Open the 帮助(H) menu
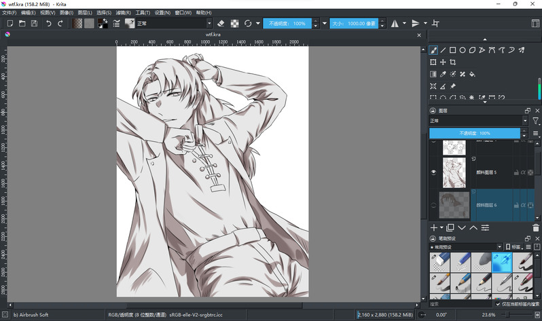Viewport: 542px width, 321px height. point(204,13)
